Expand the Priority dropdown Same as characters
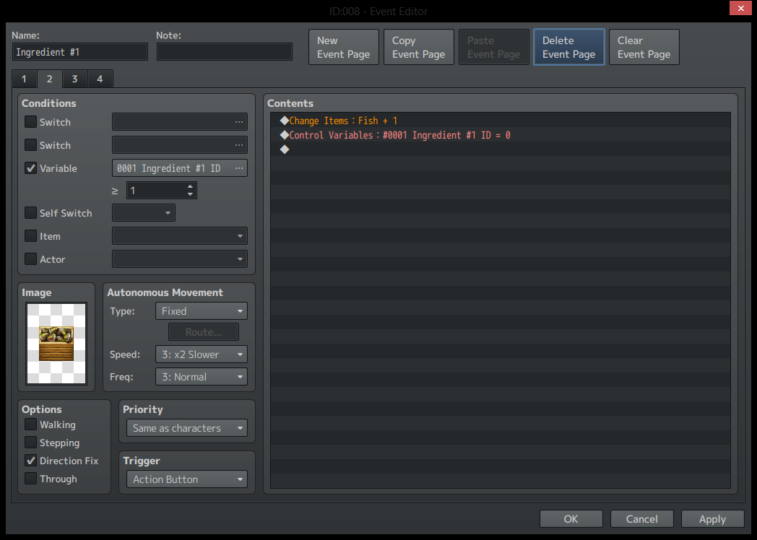Screen dimensions: 757x540 [x=187, y=428]
